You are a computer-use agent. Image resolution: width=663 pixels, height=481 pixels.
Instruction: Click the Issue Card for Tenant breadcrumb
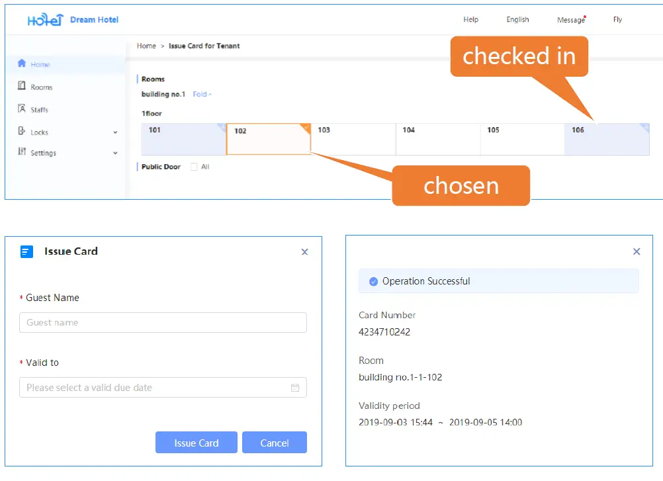[x=204, y=46]
